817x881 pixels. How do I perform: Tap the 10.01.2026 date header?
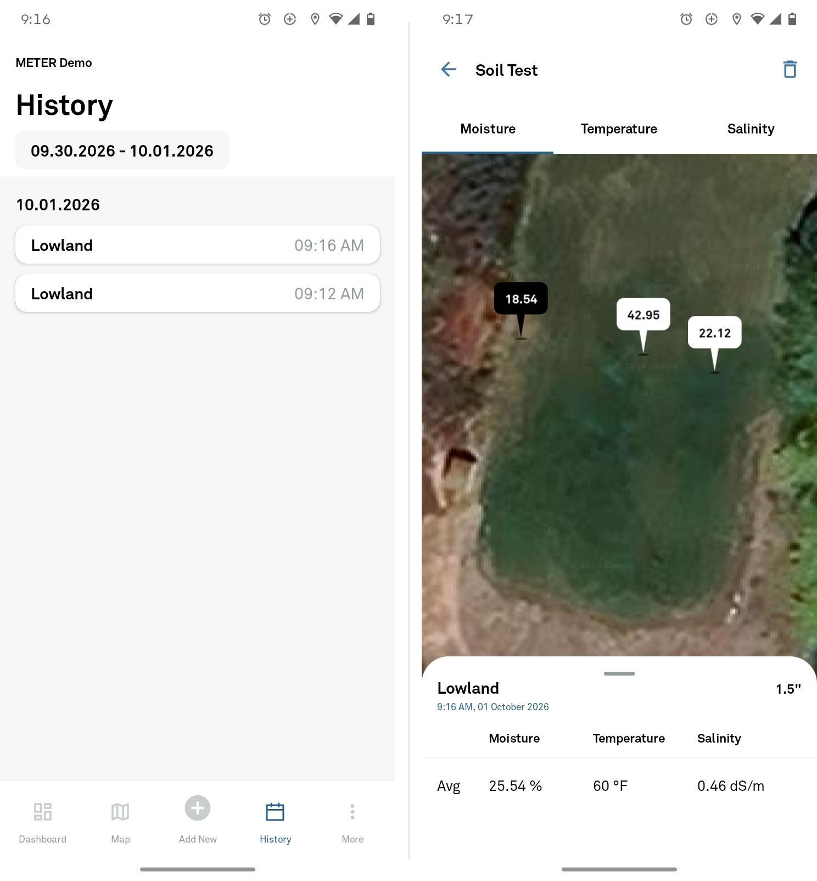pyautogui.click(x=58, y=205)
